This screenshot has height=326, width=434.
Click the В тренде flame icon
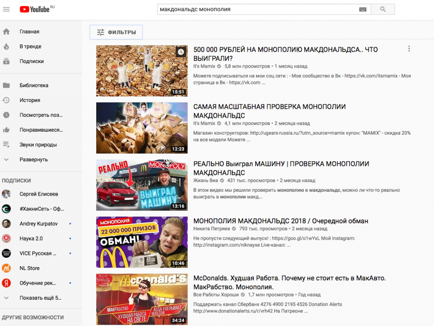[x=6, y=47]
